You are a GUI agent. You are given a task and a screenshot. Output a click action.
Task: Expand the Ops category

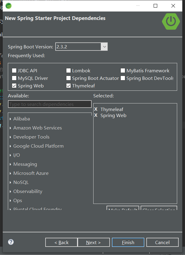click(x=10, y=201)
